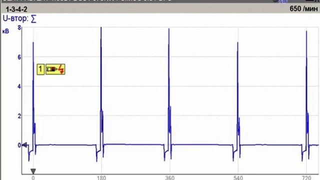Click the кВ unit label
Viewport: 320px width, 180px height.
(5, 31)
